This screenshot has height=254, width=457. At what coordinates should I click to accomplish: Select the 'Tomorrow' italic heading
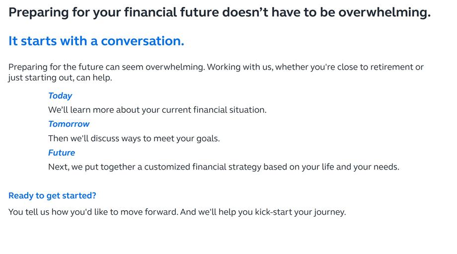(69, 124)
